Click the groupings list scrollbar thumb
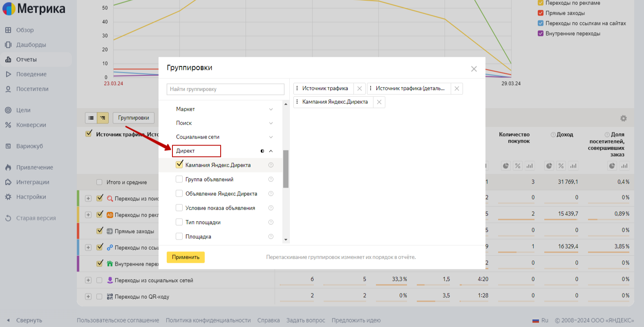Screen dimensions: 644x327 pyautogui.click(x=286, y=169)
